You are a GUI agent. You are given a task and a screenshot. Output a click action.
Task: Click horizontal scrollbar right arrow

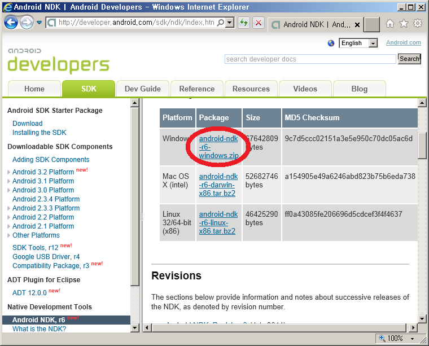pyautogui.click(x=413, y=327)
